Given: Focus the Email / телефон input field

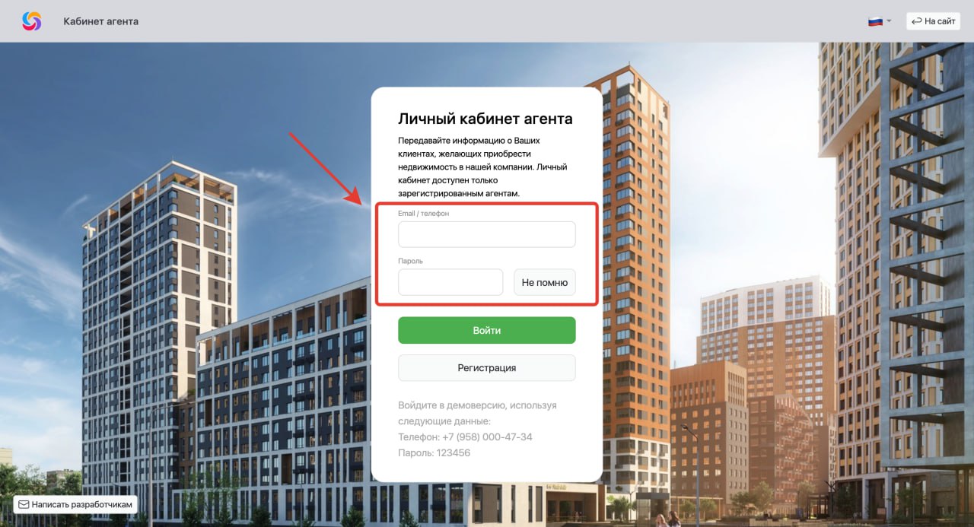Looking at the screenshot, I should (x=487, y=234).
